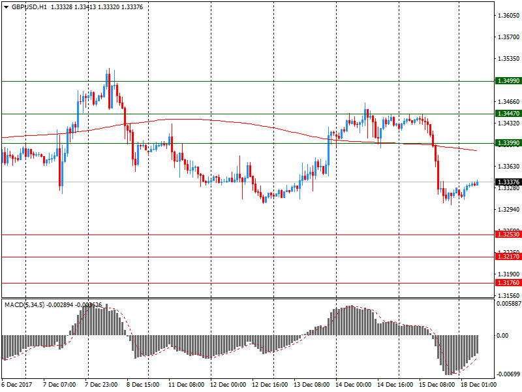Click the price scale value 1.35700
Image resolution: width=522 pixels, height=392 pixels.
point(508,37)
